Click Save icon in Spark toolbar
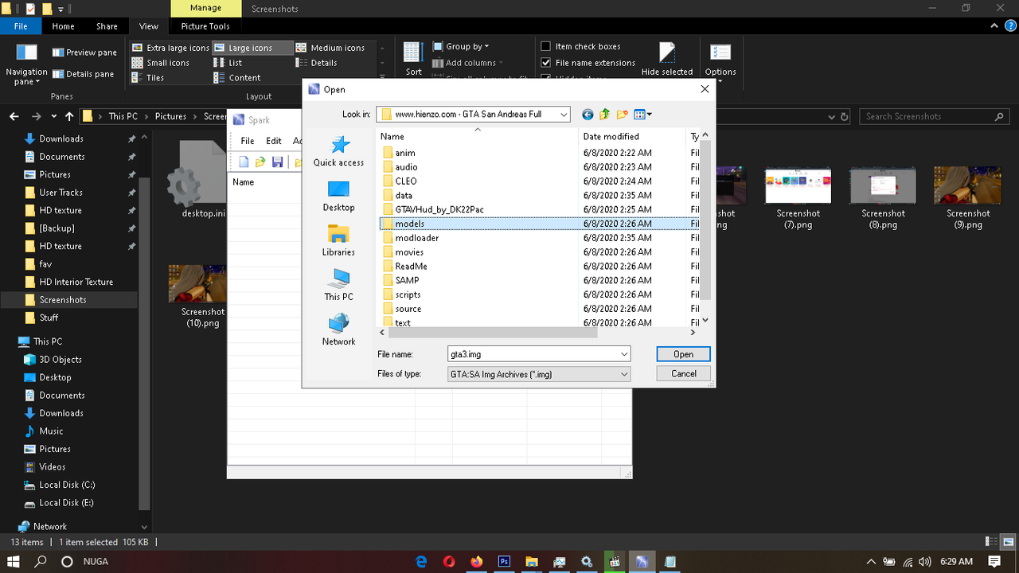This screenshot has width=1019, height=573. tap(277, 162)
